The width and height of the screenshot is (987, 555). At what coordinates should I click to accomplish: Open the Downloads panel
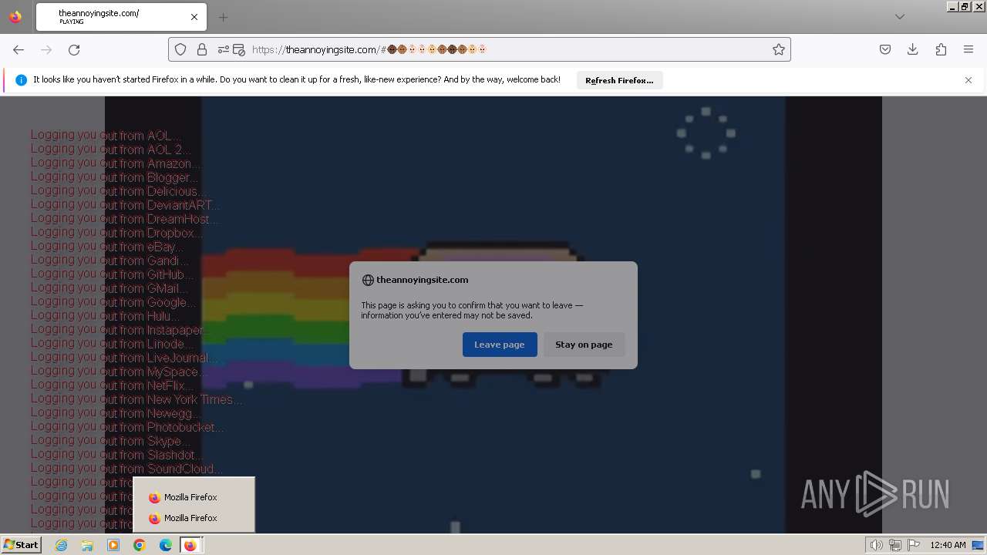point(913,49)
